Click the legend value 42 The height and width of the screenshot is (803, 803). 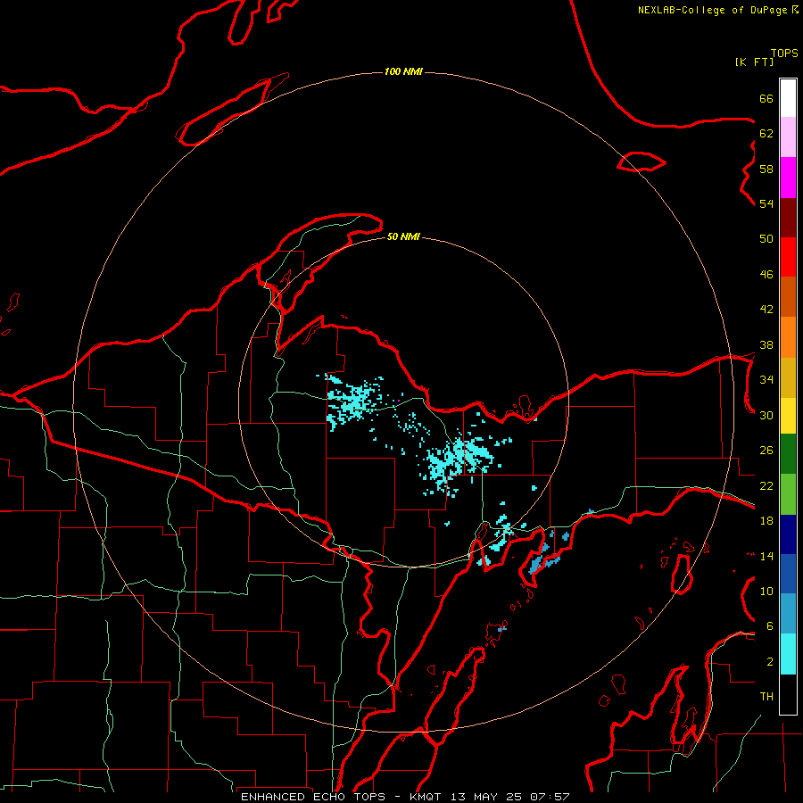[x=766, y=310]
